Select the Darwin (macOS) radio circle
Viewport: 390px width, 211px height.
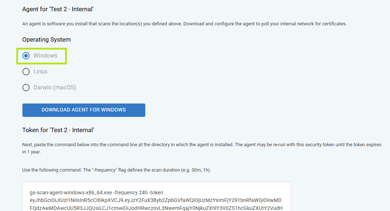tap(26, 88)
